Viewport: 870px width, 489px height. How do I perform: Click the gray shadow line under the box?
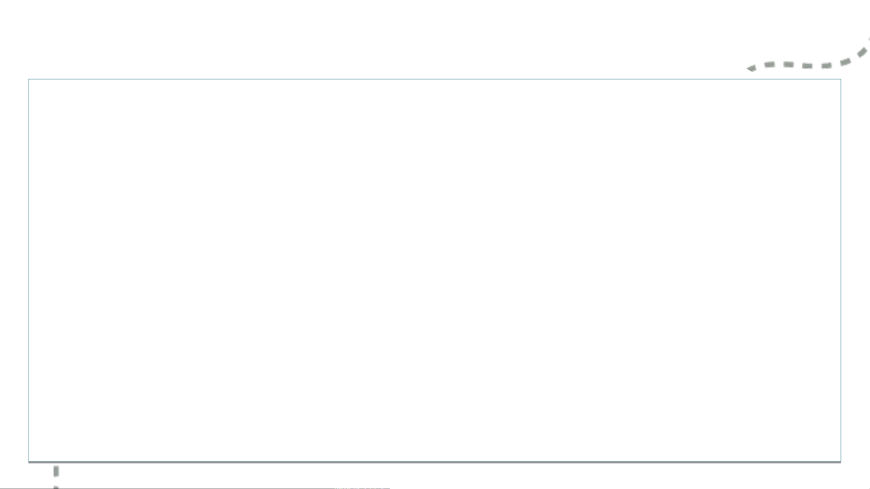[434, 462]
